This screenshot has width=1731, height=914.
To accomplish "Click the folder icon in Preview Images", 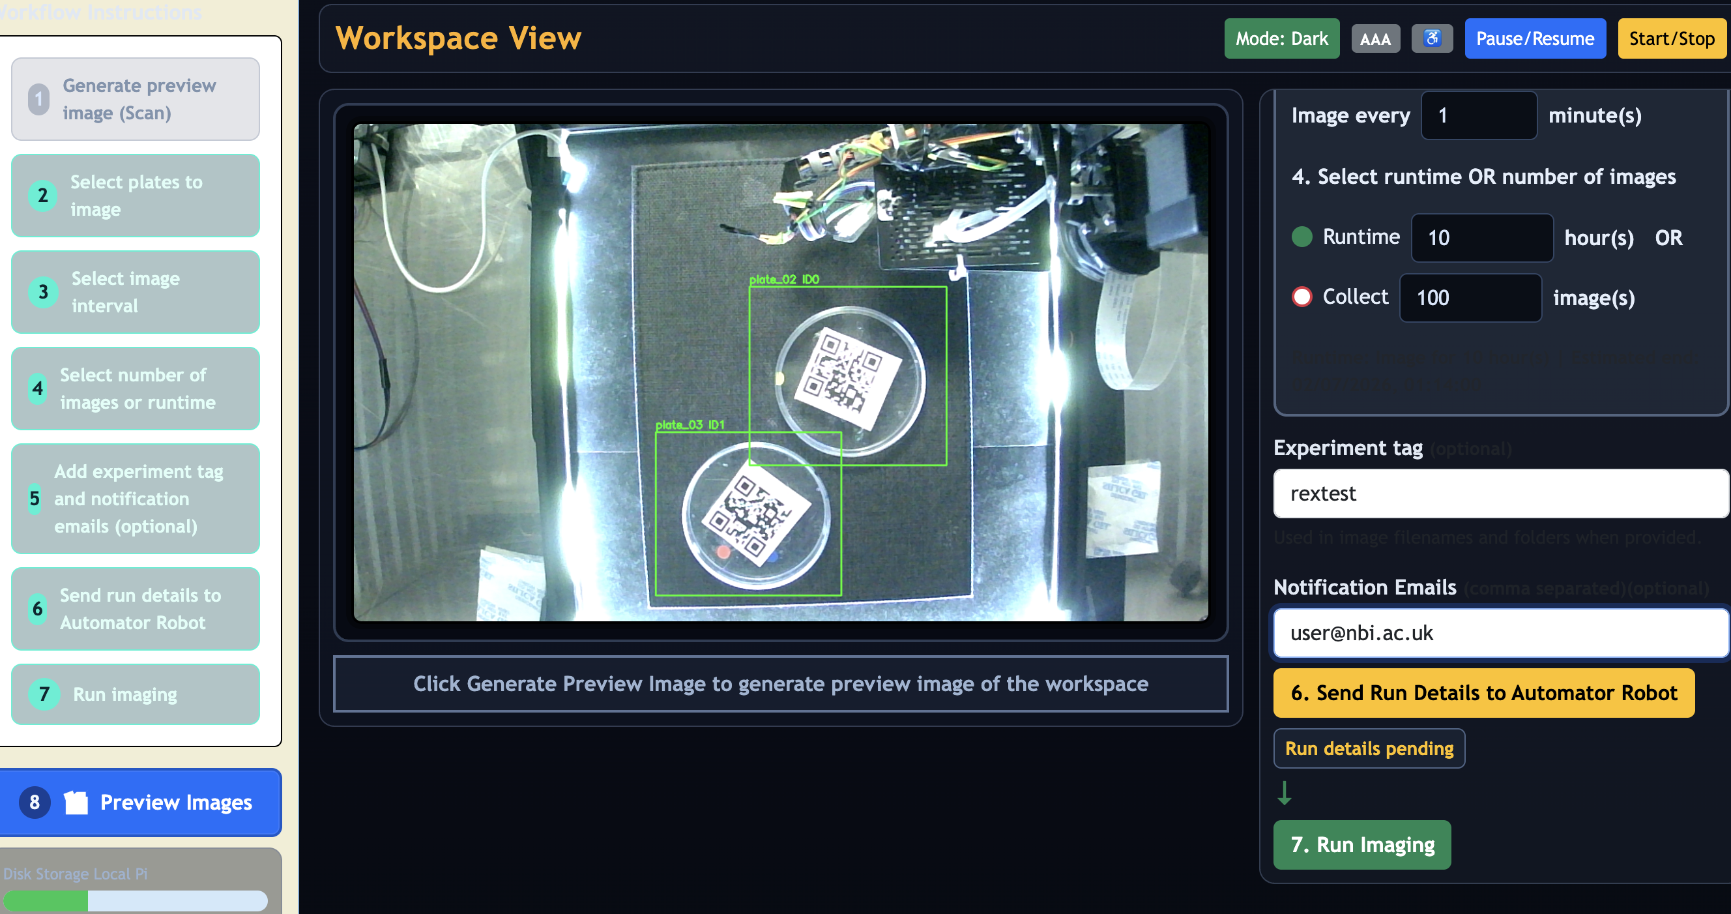I will coord(76,803).
